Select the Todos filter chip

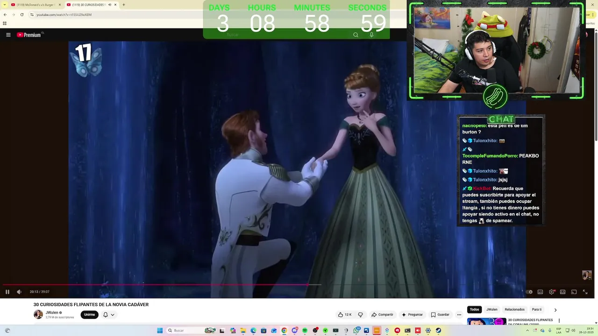coord(475,309)
